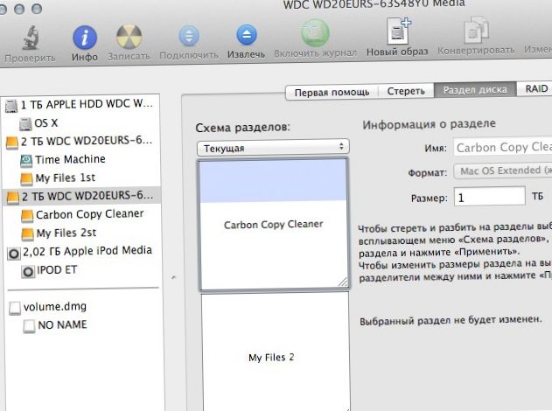Click the highlighted 2 ТБ WDC drive icon
This screenshot has width=552, height=411.
click(x=12, y=198)
